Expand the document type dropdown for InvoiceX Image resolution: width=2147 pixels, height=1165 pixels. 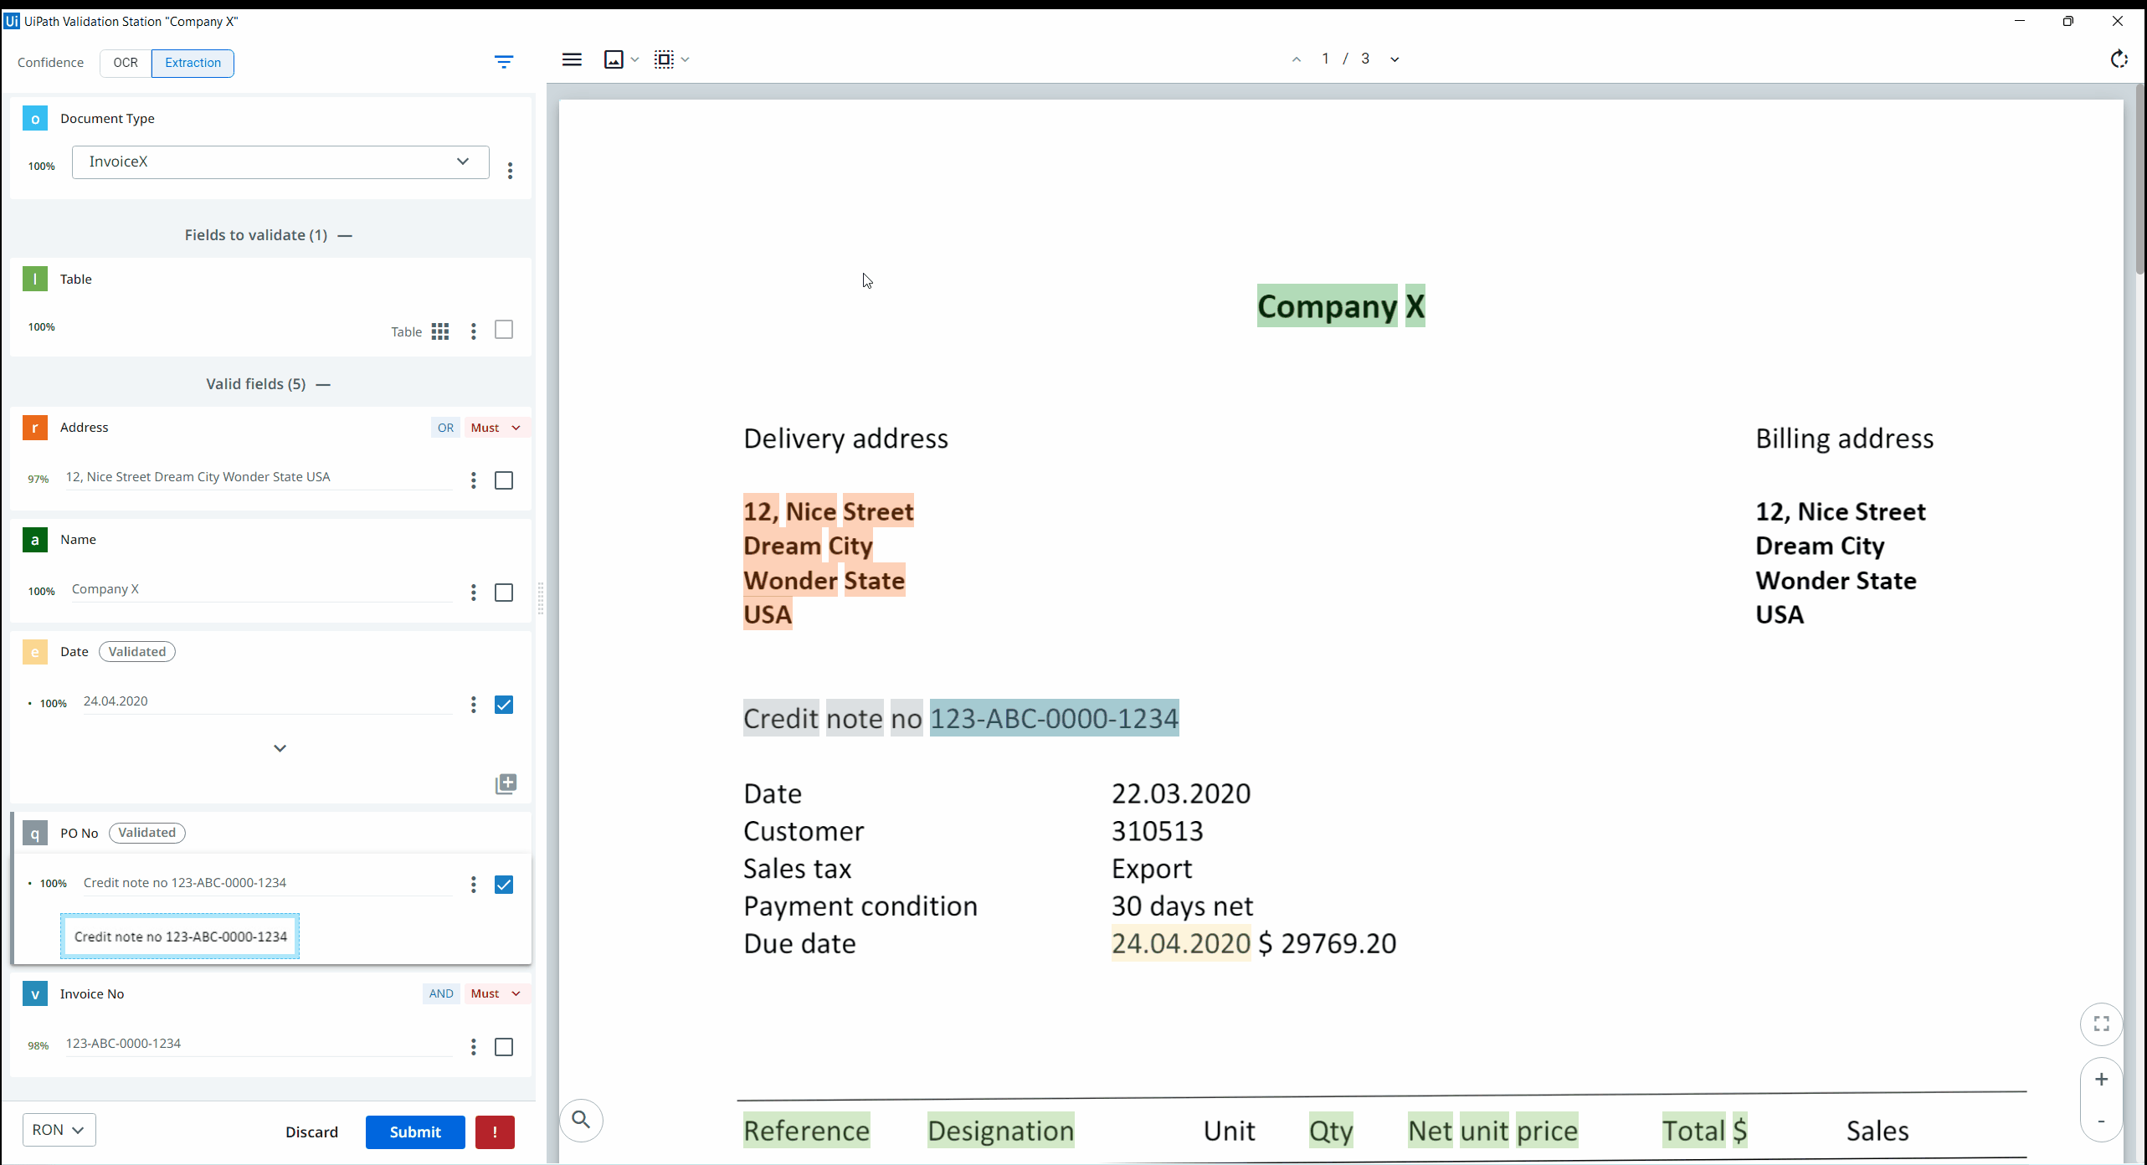click(x=462, y=161)
